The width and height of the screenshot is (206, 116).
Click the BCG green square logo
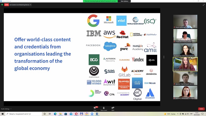pos(94,60)
